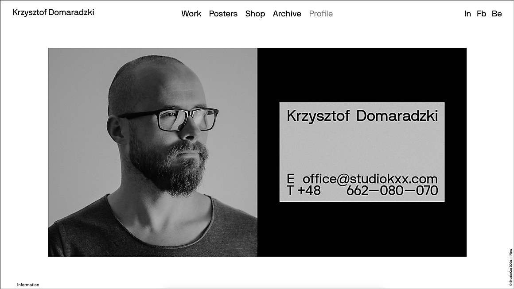Click the E label before the email

(290, 179)
